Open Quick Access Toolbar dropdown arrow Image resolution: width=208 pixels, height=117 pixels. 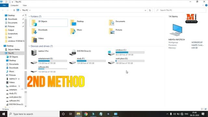tap(12, 2)
